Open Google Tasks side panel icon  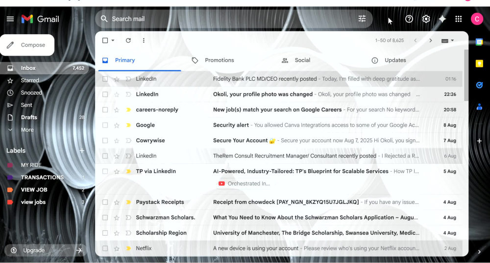click(x=479, y=85)
